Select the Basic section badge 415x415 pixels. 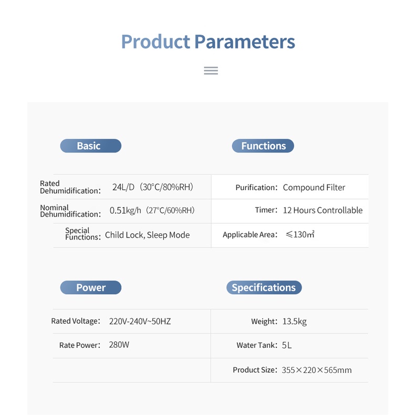click(x=91, y=146)
